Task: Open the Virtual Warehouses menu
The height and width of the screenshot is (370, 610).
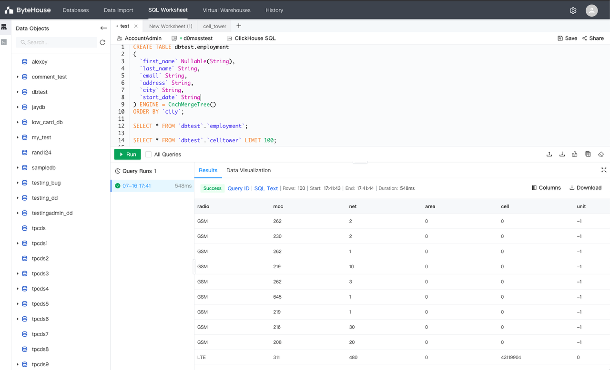Action: pyautogui.click(x=226, y=10)
